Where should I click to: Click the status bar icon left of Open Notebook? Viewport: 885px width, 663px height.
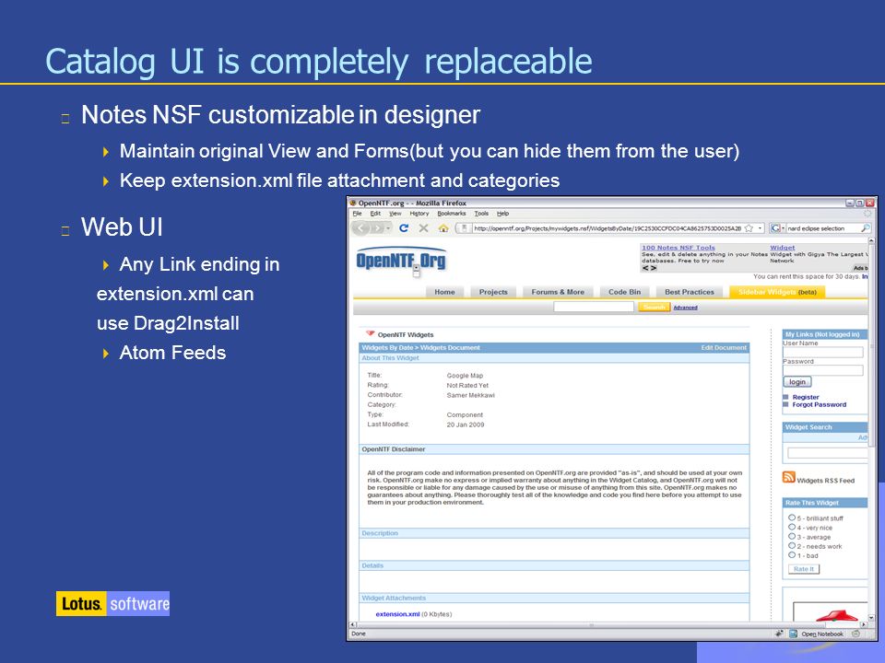(779, 634)
